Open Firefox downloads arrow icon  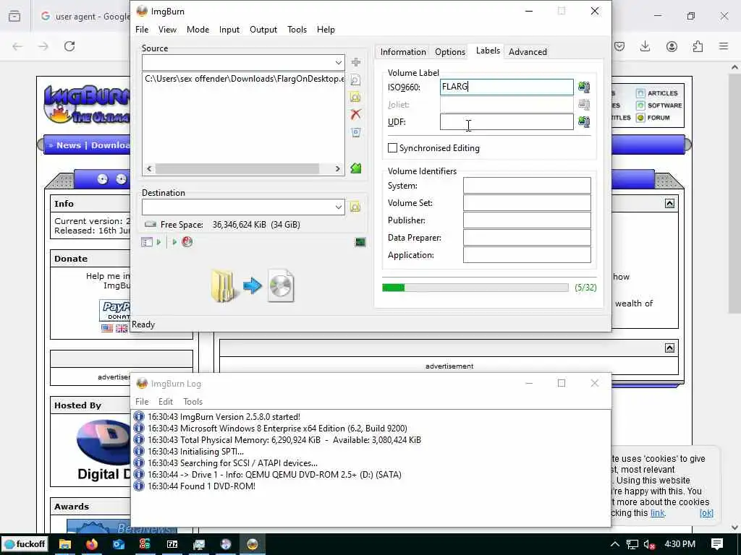tap(645, 46)
